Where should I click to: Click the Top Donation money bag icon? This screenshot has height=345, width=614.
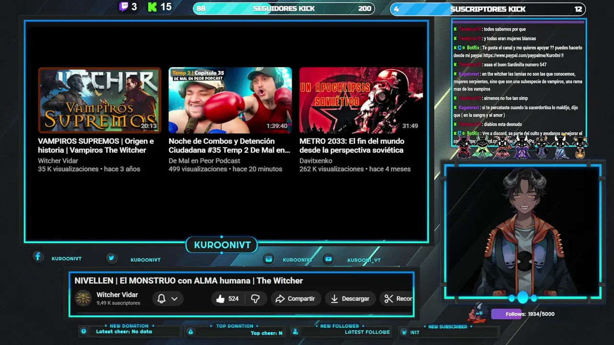(x=190, y=332)
